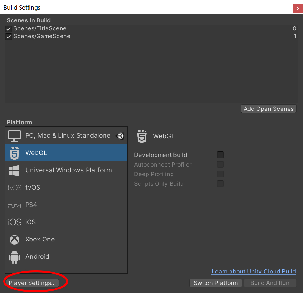Click the Universal Windows Platform logo icon
303x293 pixels.
(x=14, y=170)
